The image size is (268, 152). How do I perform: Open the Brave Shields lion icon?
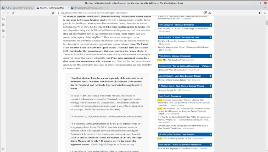205,13
